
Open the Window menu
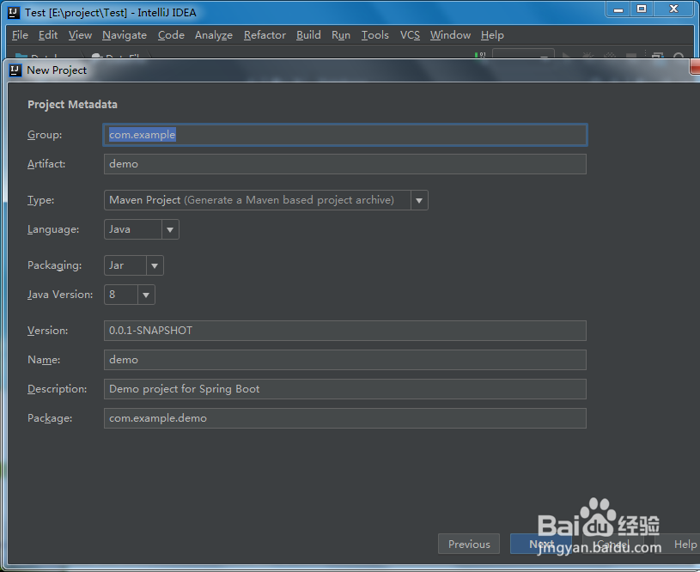[450, 35]
